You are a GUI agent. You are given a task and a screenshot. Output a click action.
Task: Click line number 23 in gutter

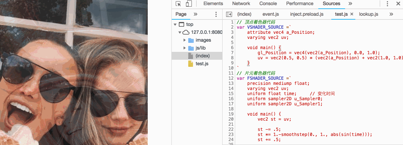click(x=231, y=134)
